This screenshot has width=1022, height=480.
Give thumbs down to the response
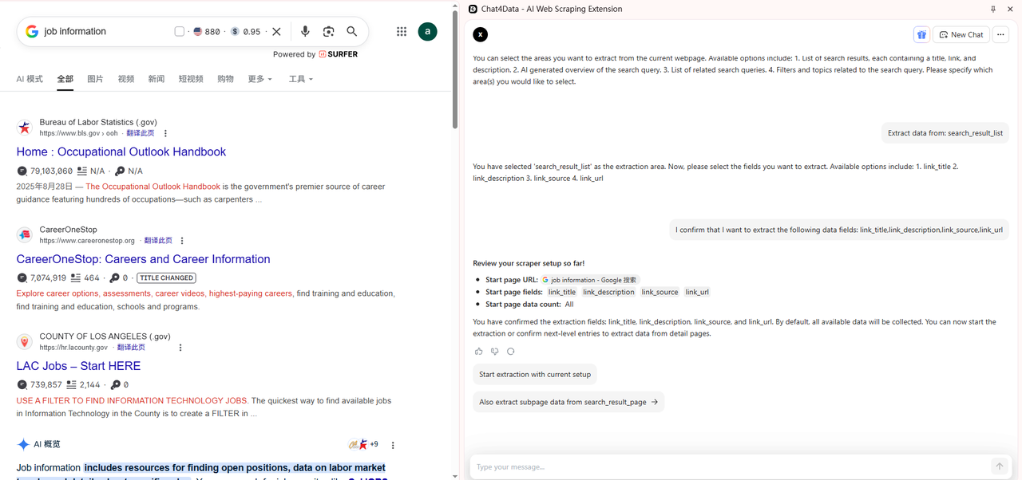pyautogui.click(x=494, y=351)
